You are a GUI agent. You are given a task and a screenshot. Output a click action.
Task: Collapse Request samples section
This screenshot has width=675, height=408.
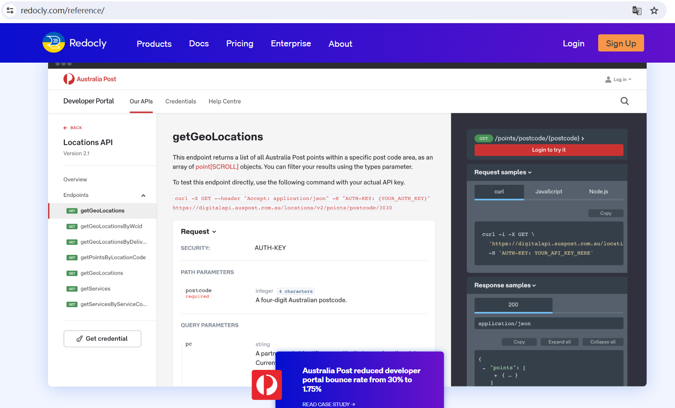[x=503, y=172]
